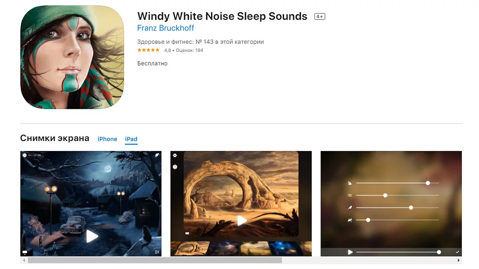The width and height of the screenshot is (479, 269).
Task: Click the cricket icon next to the bottom slider
Action: click(x=350, y=220)
